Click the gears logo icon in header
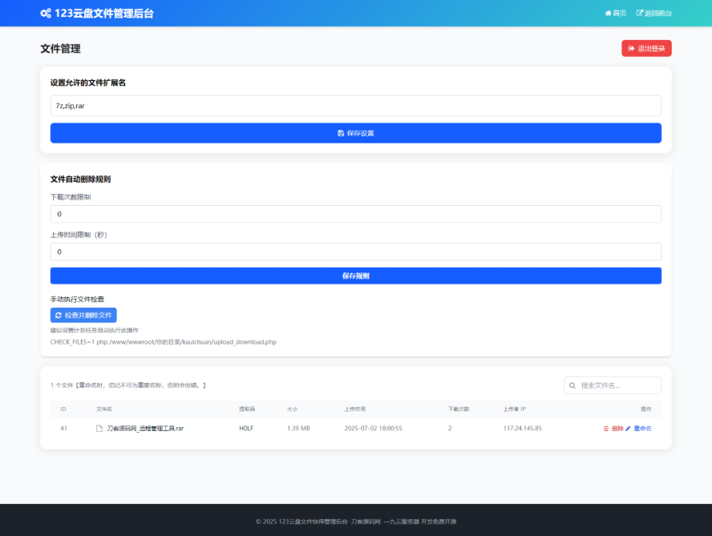Screen dimensions: 712x536 (46, 13)
